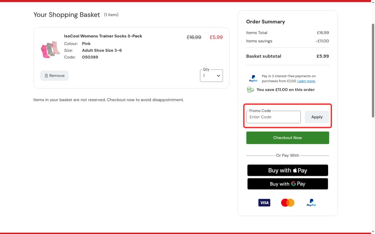Click the PayPal icon under payment cards
The height and width of the screenshot is (234, 375).
point(311,203)
